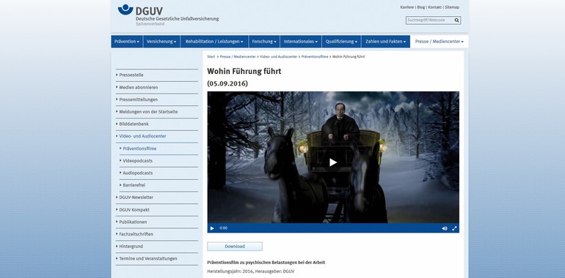Open the Sitemap link
Image resolution: width=565 pixels, height=278 pixels.
[452, 7]
